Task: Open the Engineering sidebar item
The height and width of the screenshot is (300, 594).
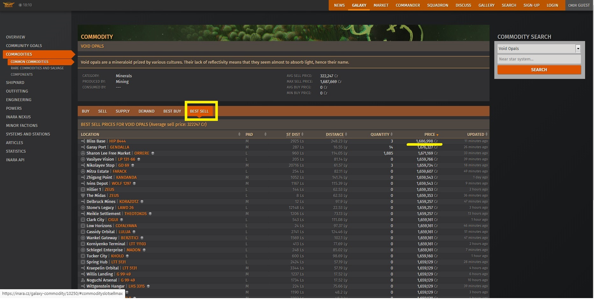Action: pyautogui.click(x=19, y=100)
